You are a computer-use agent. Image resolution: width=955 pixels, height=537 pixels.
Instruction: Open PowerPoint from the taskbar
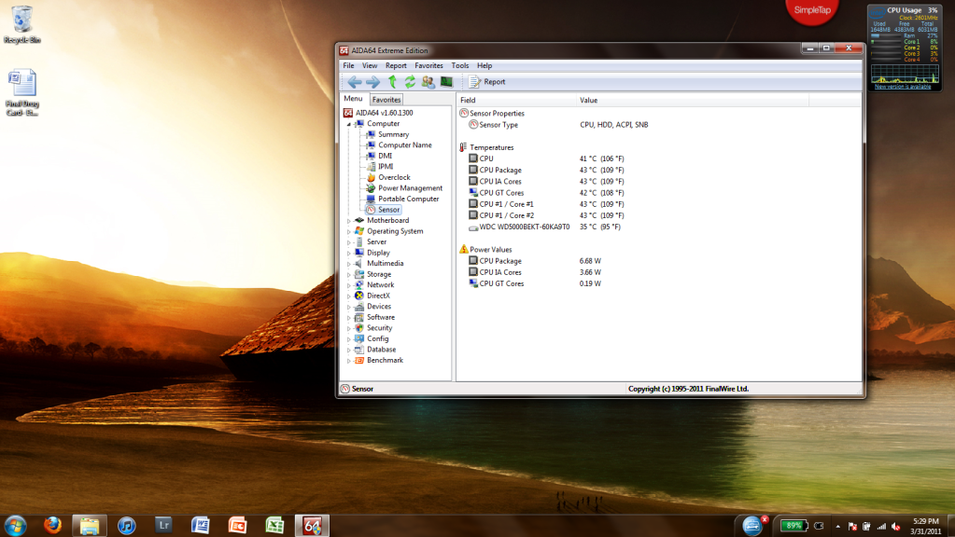tap(237, 526)
